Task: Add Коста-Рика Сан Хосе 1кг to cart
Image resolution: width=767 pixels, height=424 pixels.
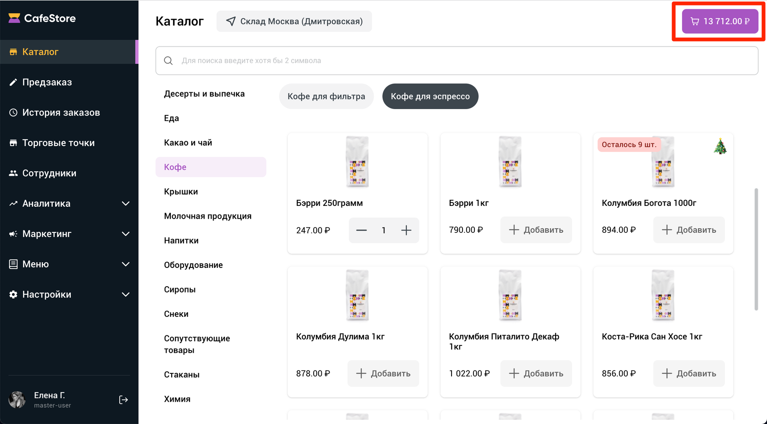Action: 689,373
